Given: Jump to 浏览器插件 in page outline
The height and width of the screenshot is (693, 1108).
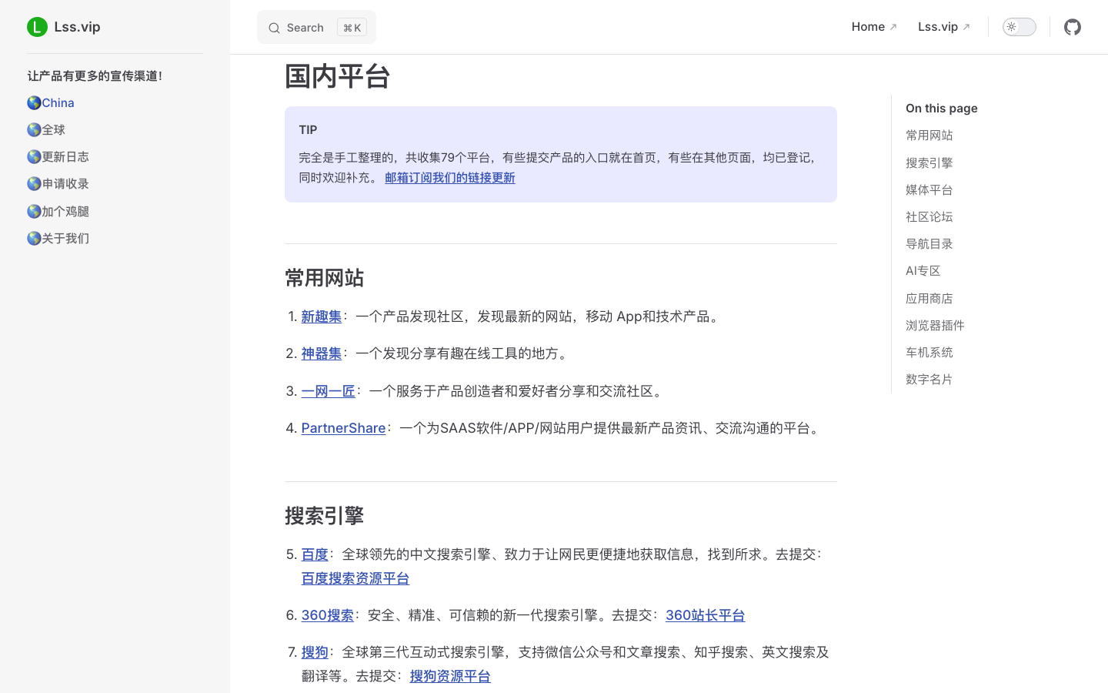Looking at the screenshot, I should pos(934,326).
